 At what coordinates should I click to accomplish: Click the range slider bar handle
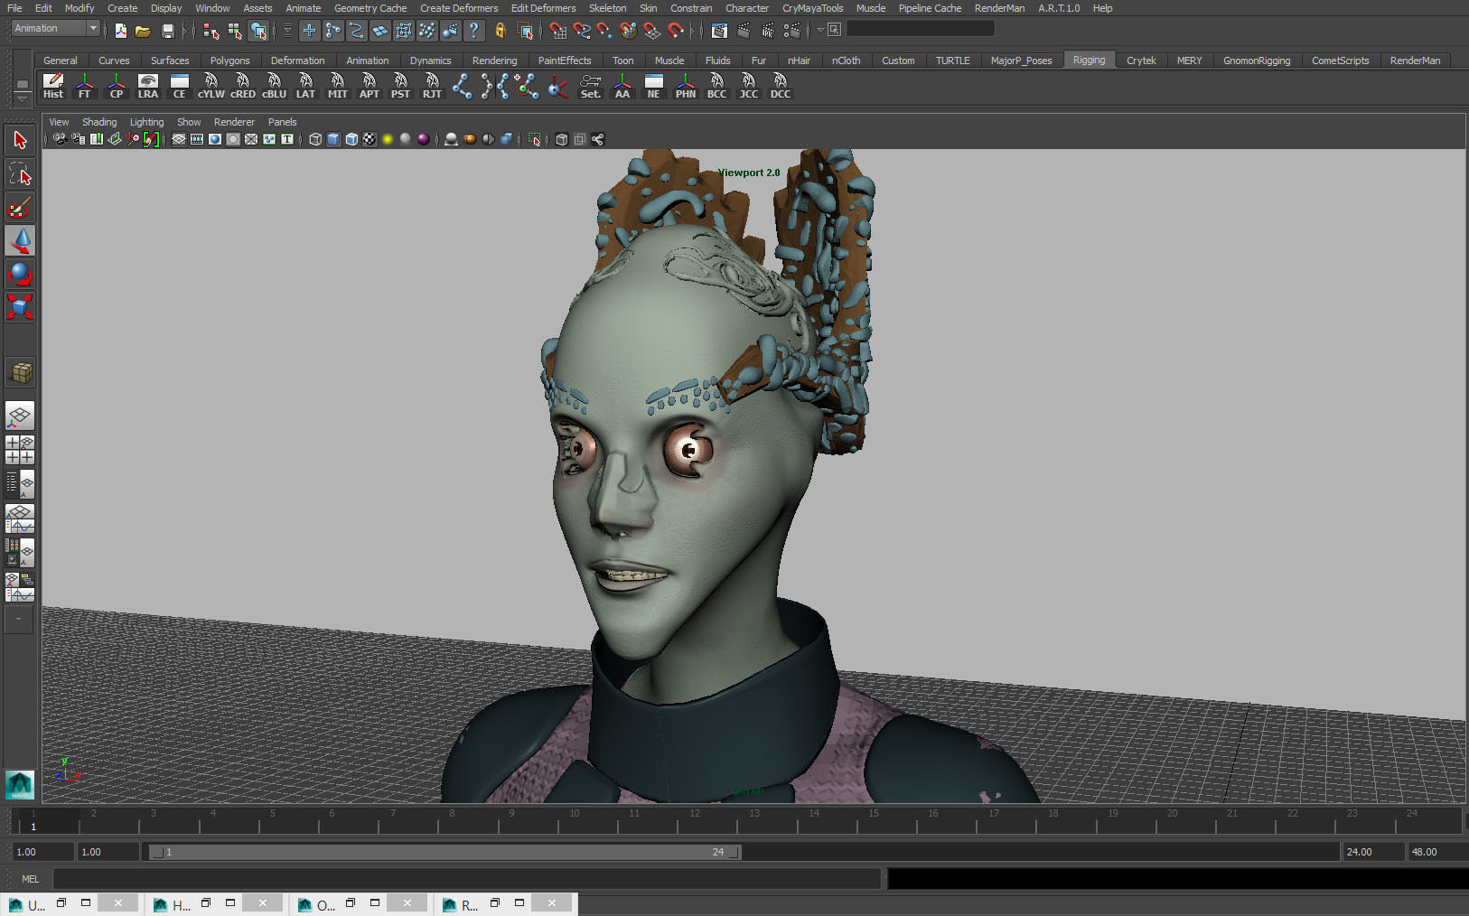click(444, 852)
